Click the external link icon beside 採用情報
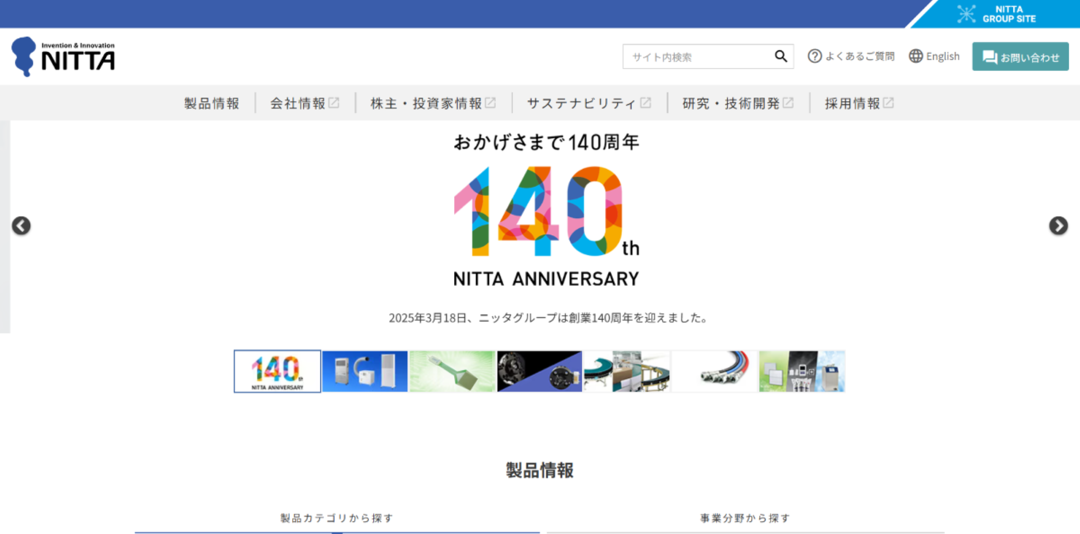Screen dimensions: 1080x534 pyautogui.click(x=888, y=101)
